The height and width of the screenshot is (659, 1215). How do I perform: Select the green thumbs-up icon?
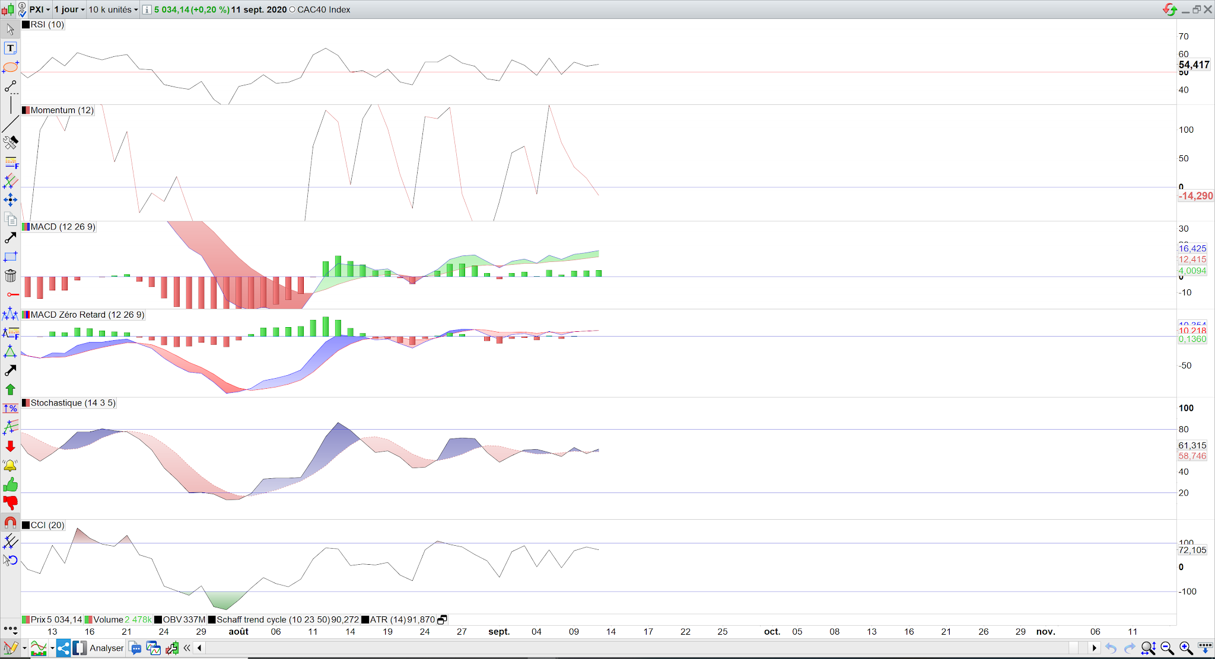coord(10,485)
